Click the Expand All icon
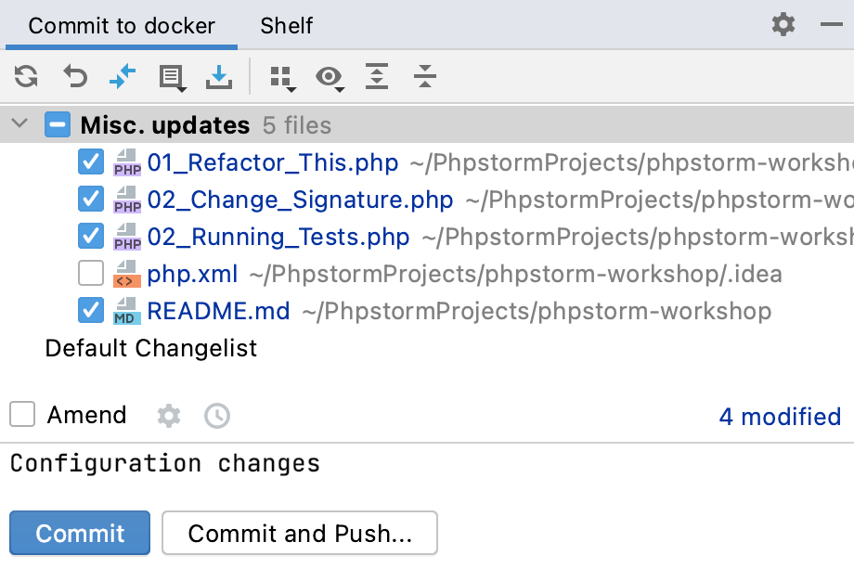The image size is (854, 568). (x=377, y=76)
